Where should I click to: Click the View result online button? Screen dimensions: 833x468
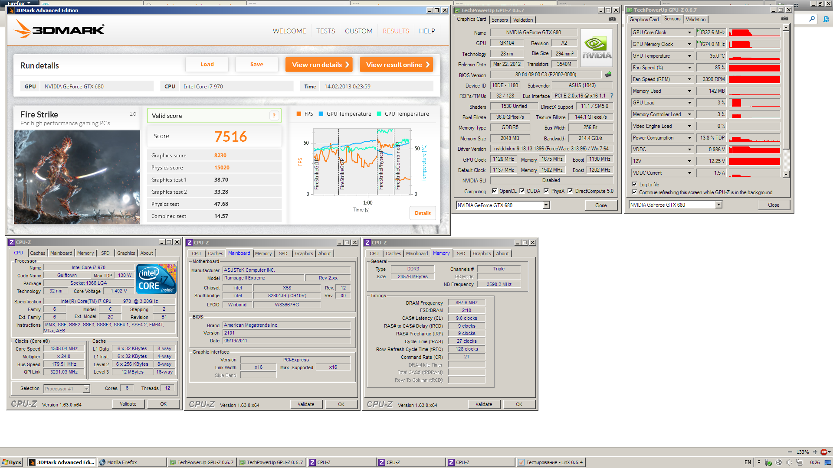397,65
